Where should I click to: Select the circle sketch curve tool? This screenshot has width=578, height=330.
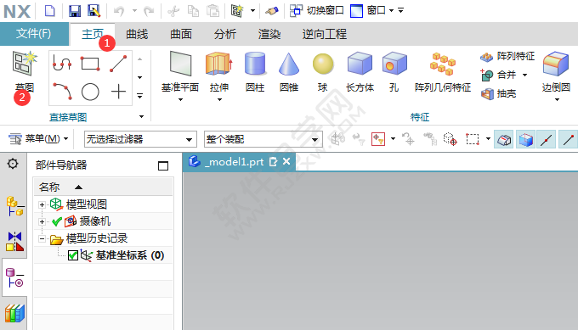click(90, 92)
